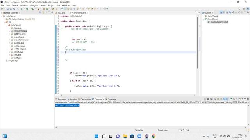Open Windows Start button on taskbar

point(96,136)
